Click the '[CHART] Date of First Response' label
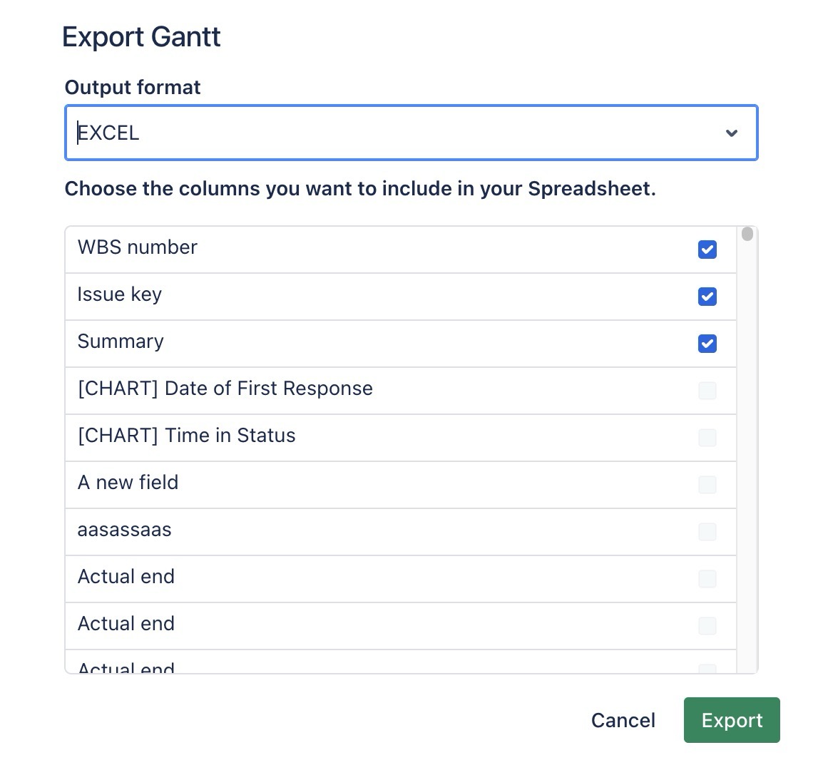833x760 pixels. 225,389
